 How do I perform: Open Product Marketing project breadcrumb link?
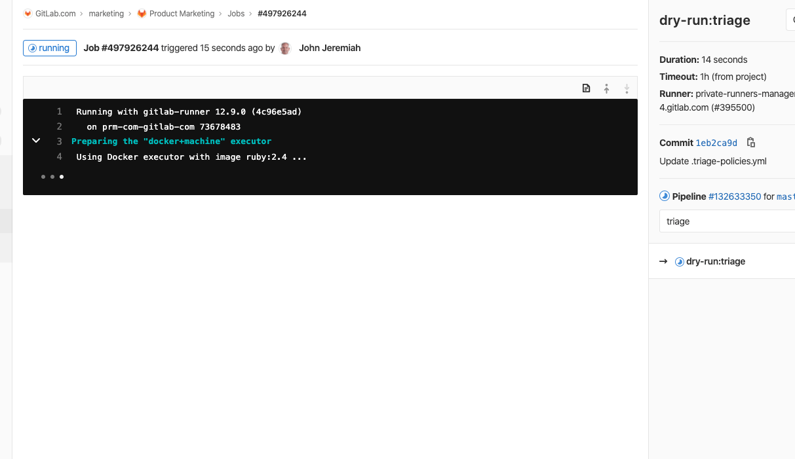tap(182, 14)
